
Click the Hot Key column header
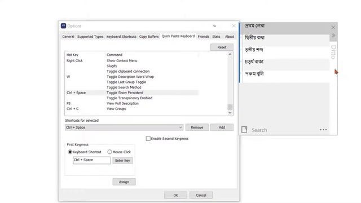point(85,55)
